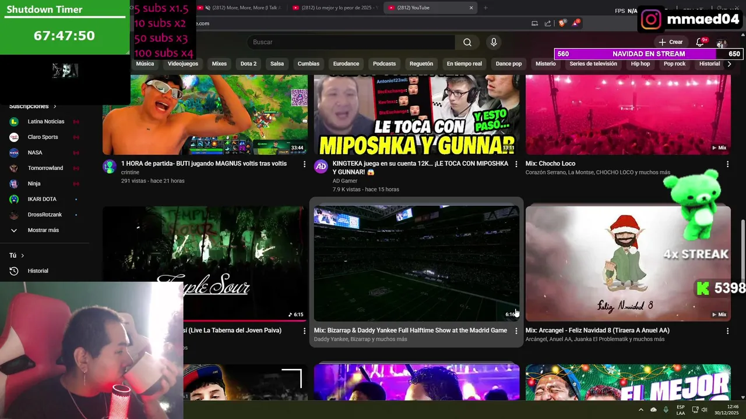Open options for Mix: Chocho Loco

click(727, 164)
